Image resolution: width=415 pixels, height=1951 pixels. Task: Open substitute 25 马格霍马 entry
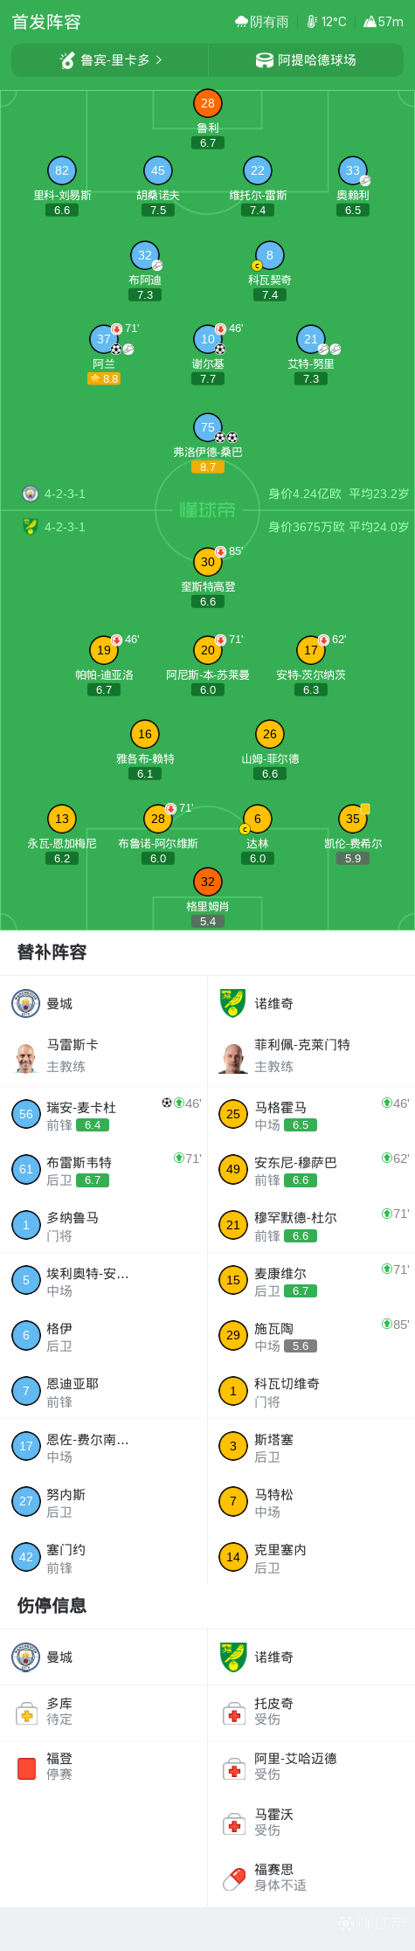(x=312, y=1115)
